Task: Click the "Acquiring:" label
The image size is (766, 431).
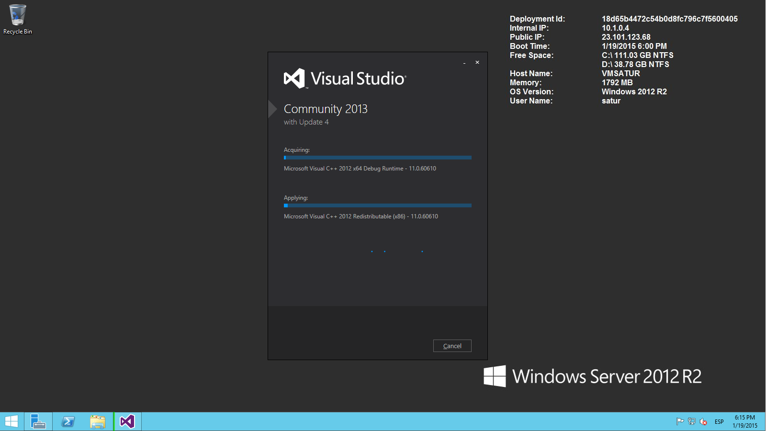Action: coord(297,150)
